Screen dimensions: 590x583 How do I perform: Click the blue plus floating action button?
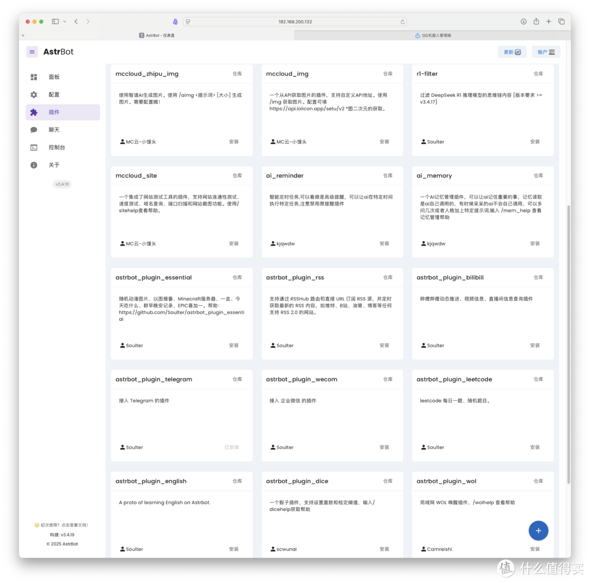pyautogui.click(x=538, y=530)
